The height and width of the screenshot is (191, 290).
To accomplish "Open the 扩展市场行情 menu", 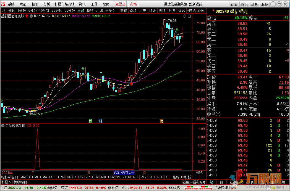I will (x=64, y=4).
